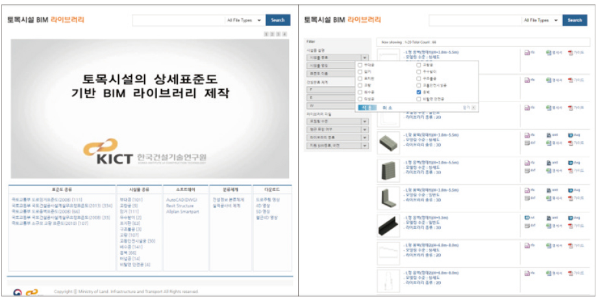The width and height of the screenshot is (598, 301).
Task: Check the 비탈면 안전공 checkbox
Action: tap(419, 99)
